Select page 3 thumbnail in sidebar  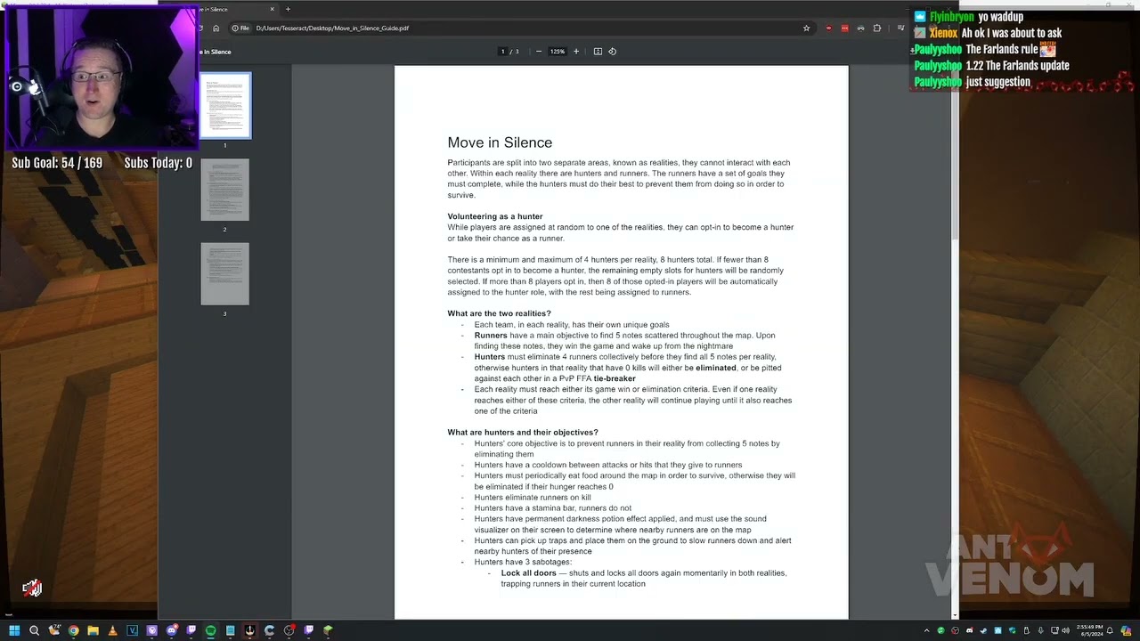(x=224, y=273)
